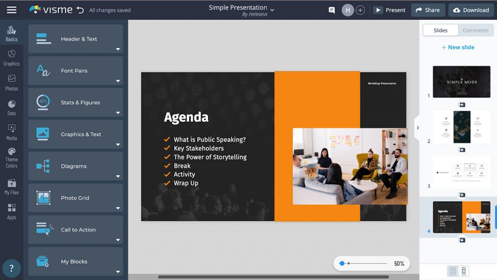Screen dimensions: 497x280
Task: Click the Present button
Action: (x=389, y=10)
